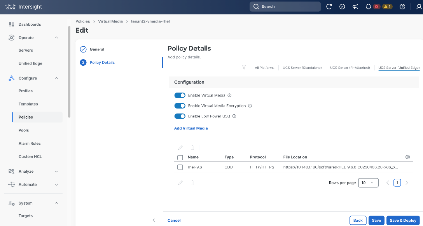Open the help question mark icon

coord(402,7)
